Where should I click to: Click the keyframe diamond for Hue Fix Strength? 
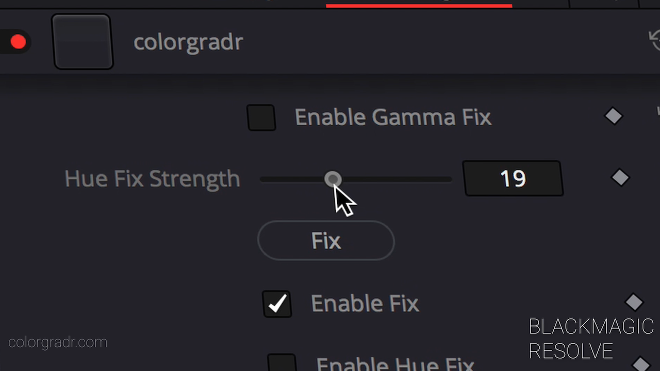click(x=620, y=178)
